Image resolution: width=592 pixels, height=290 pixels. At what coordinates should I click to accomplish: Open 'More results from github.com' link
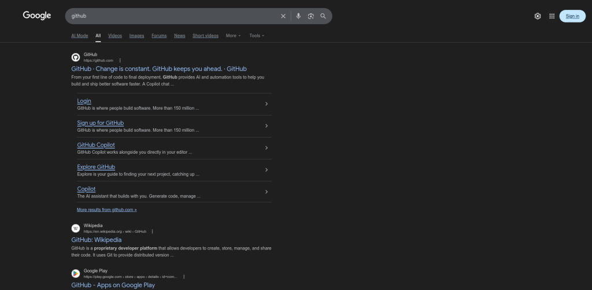click(107, 210)
